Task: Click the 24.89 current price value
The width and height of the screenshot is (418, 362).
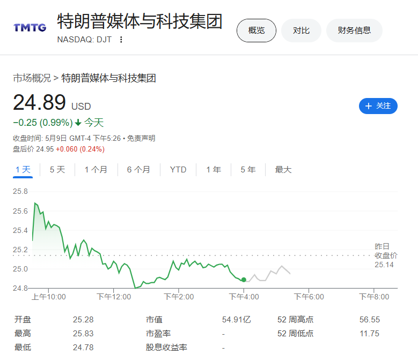Action: pyautogui.click(x=40, y=102)
